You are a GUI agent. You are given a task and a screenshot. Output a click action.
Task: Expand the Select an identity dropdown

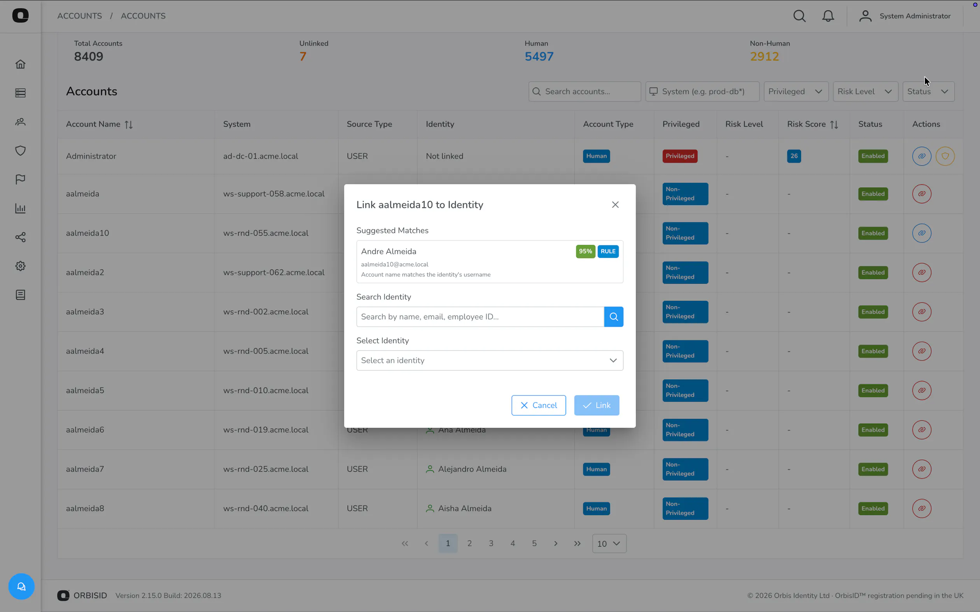point(490,360)
